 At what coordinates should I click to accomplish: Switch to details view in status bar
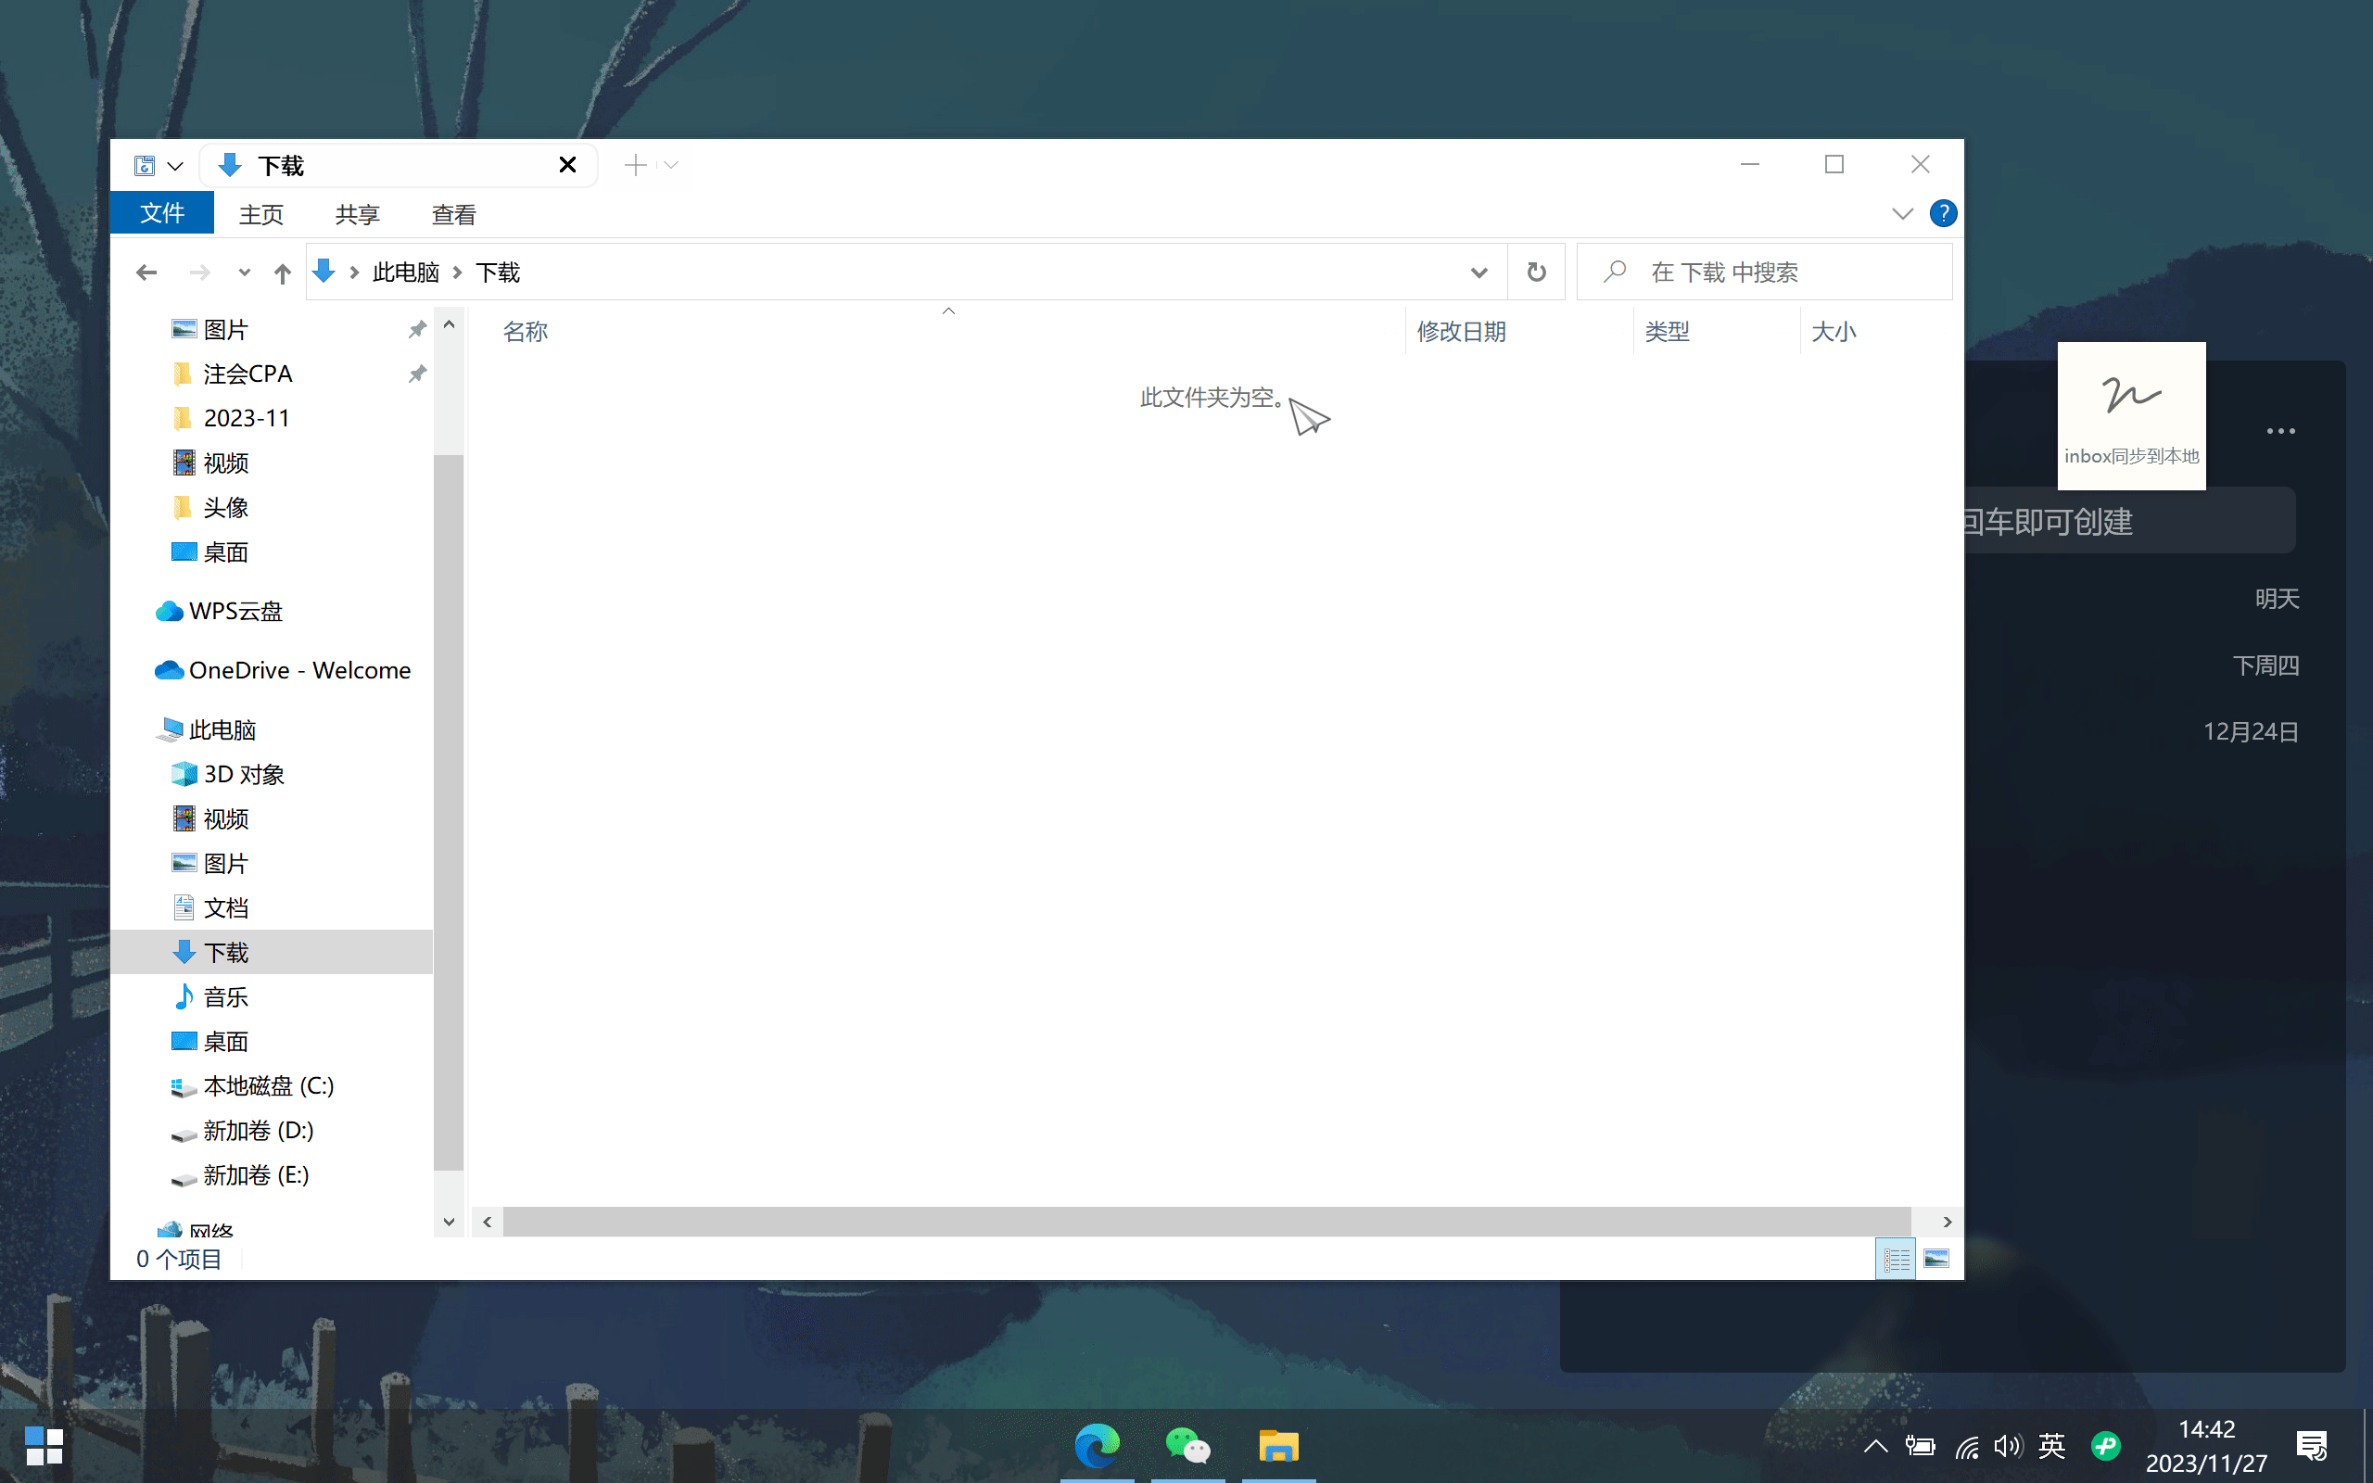click(1896, 1260)
